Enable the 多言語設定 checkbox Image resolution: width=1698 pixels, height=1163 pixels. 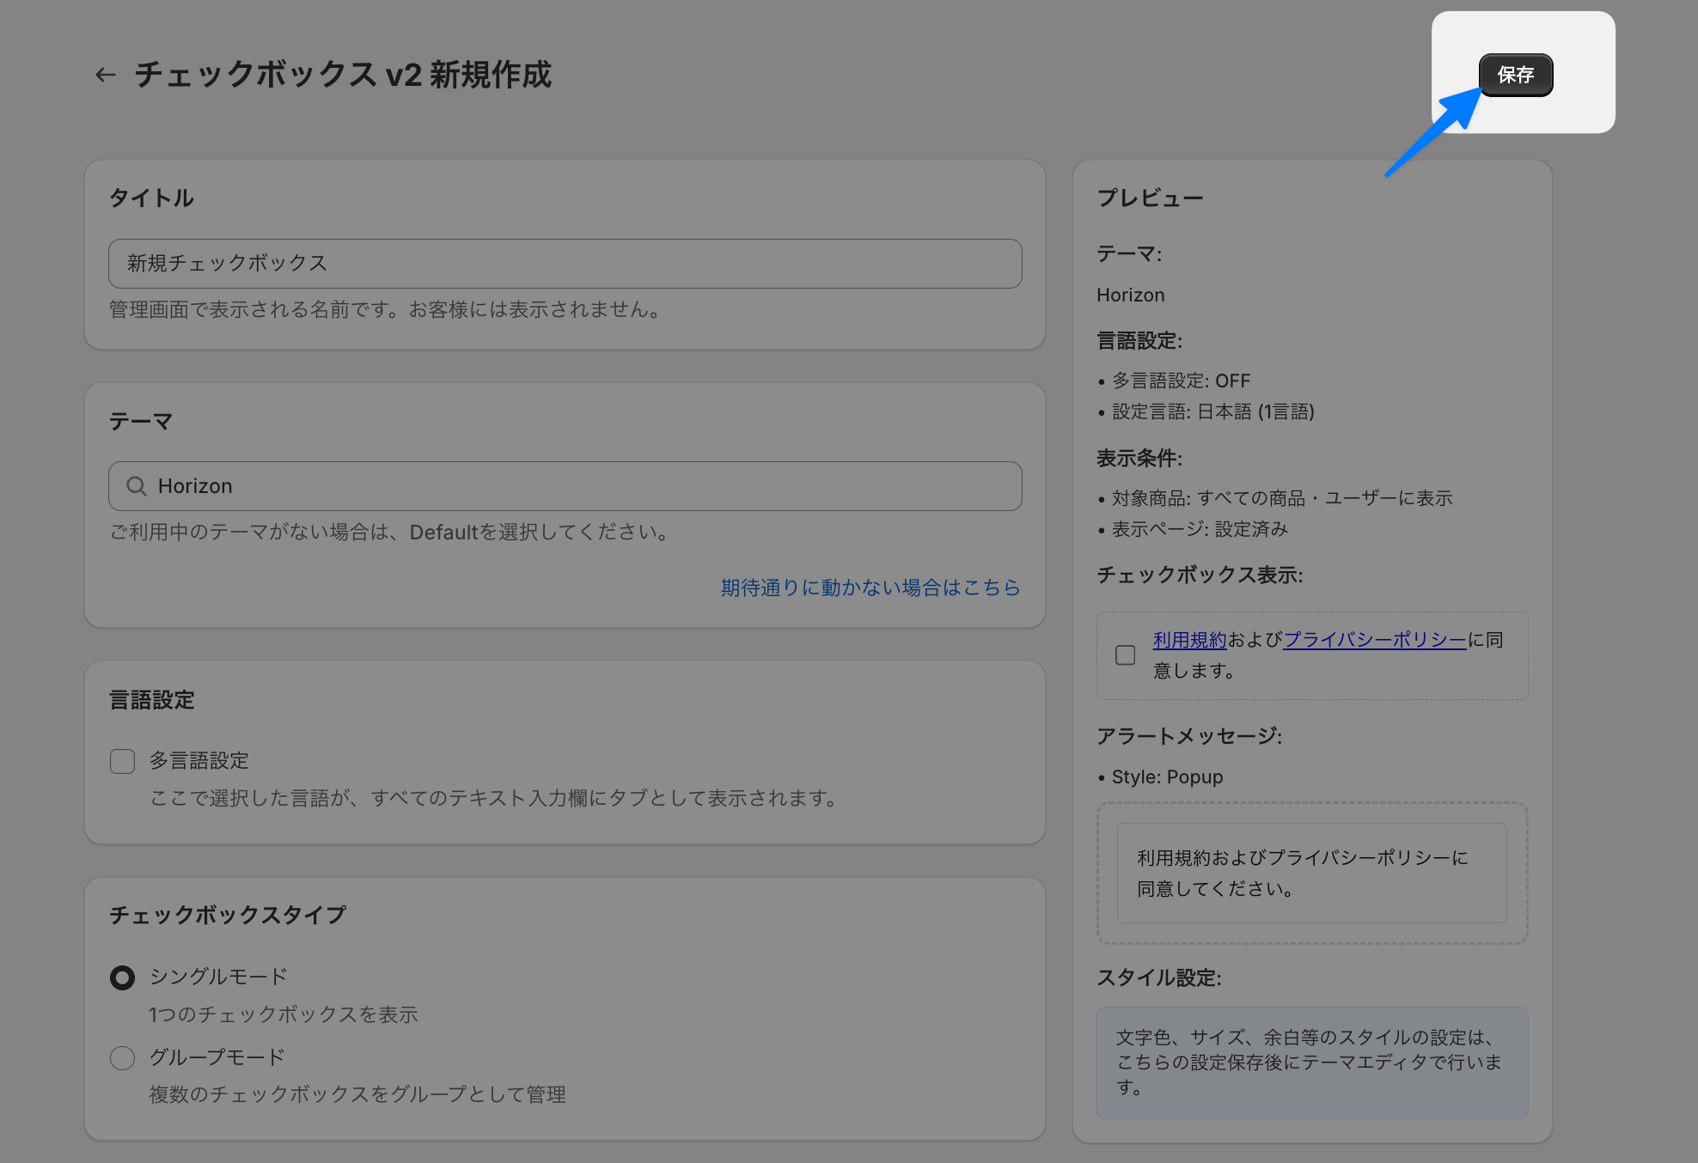122,761
